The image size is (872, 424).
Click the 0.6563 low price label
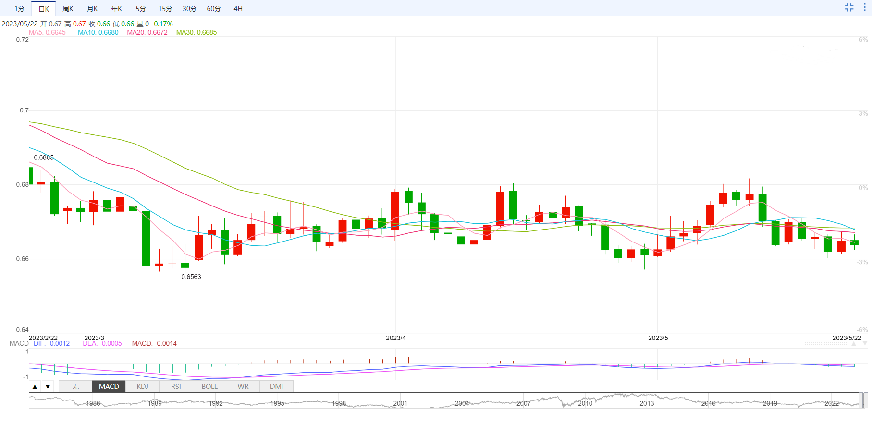tap(191, 277)
